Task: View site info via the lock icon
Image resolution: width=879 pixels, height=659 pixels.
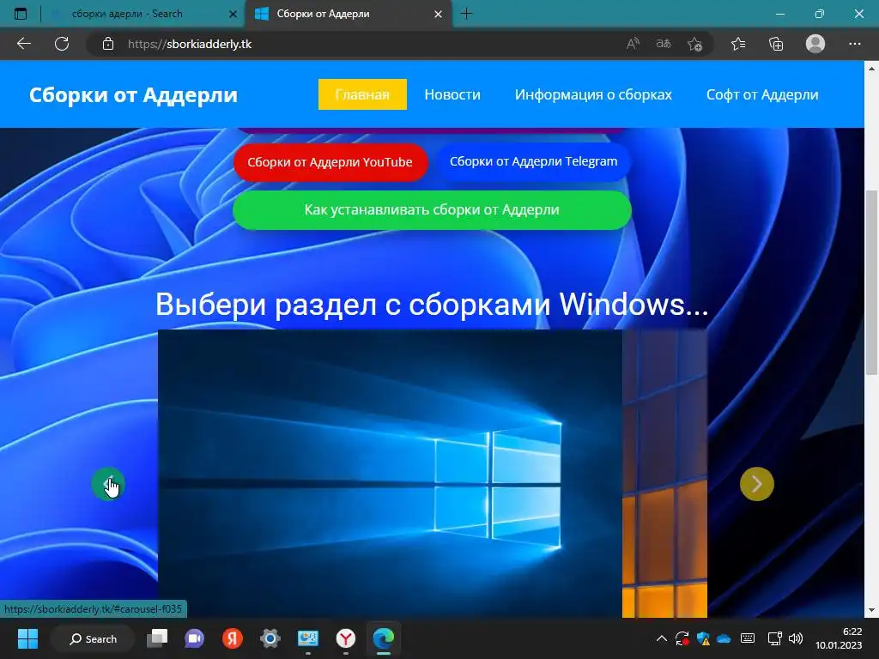Action: point(108,44)
